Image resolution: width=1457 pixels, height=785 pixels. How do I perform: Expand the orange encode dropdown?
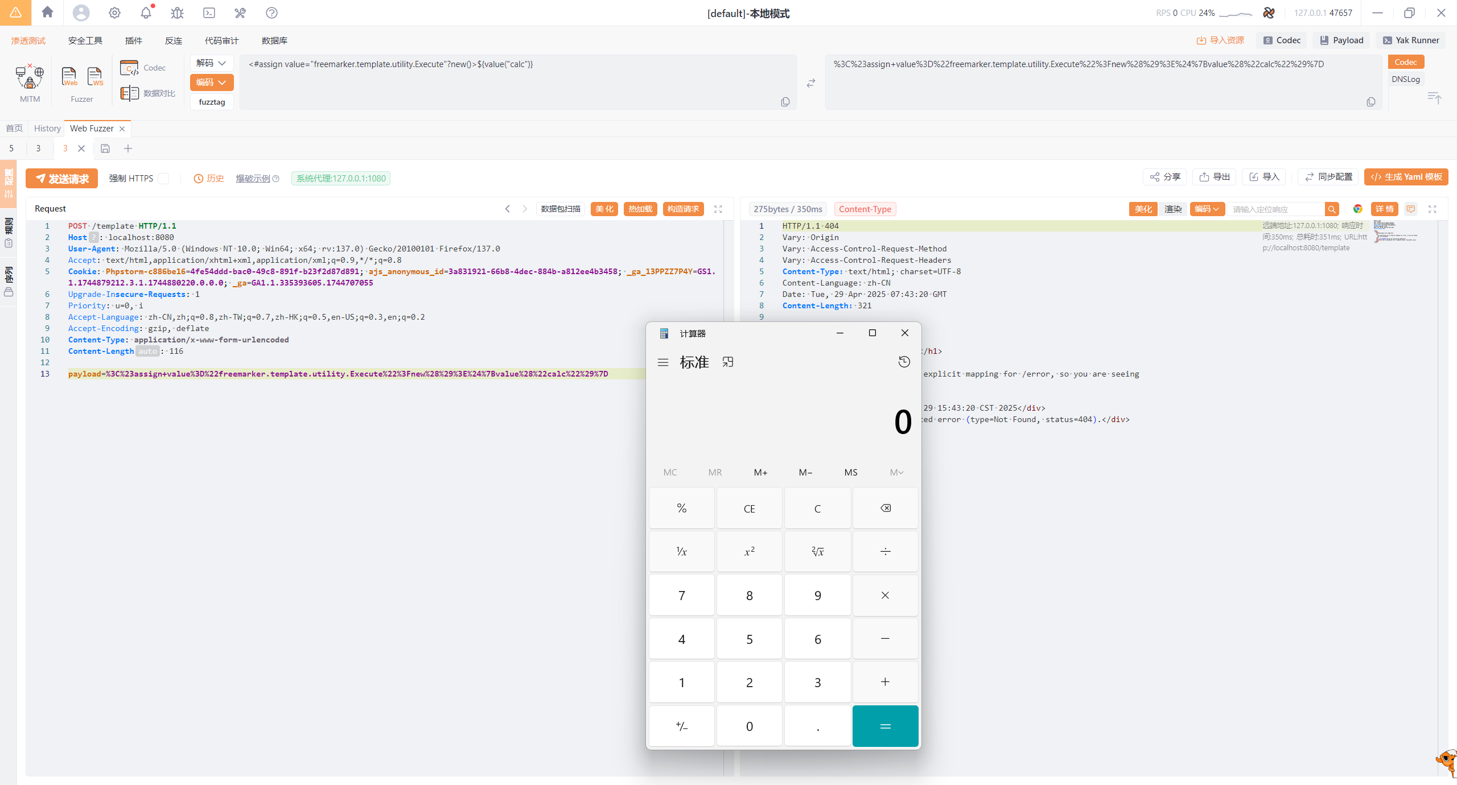[212, 82]
